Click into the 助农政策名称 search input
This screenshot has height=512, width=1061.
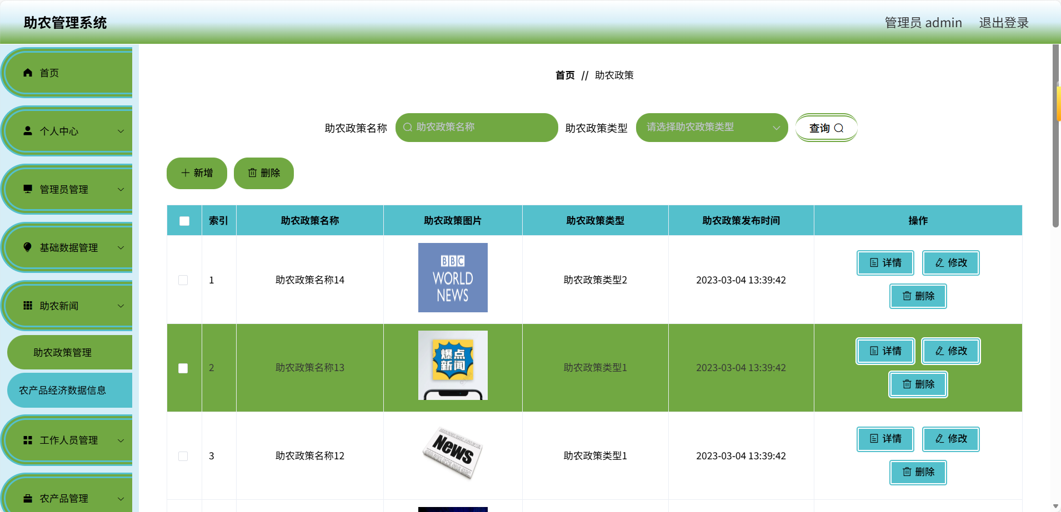(x=477, y=128)
